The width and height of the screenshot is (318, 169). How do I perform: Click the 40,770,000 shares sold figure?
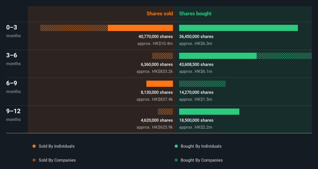click(155, 37)
